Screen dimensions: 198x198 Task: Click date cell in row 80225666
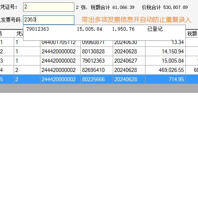pos(129,79)
